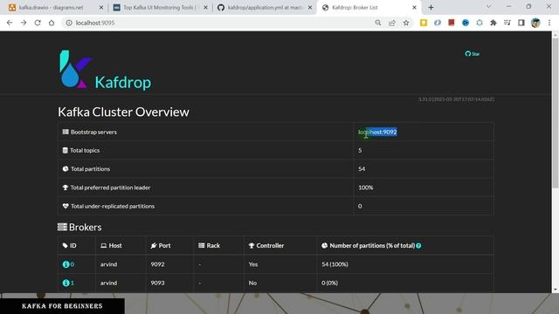Viewport: 559px width, 314px height.
Task: Open the media control playlist icon
Action: (x=507, y=23)
